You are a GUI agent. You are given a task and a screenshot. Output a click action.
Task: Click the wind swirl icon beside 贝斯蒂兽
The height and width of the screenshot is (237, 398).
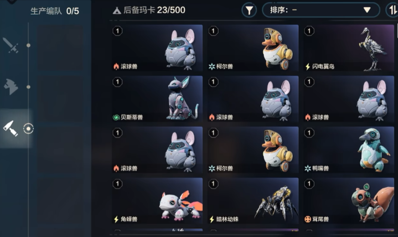116,117
